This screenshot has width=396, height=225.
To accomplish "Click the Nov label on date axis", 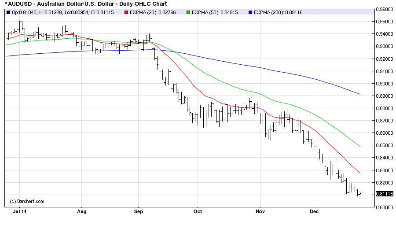I will click(260, 211).
